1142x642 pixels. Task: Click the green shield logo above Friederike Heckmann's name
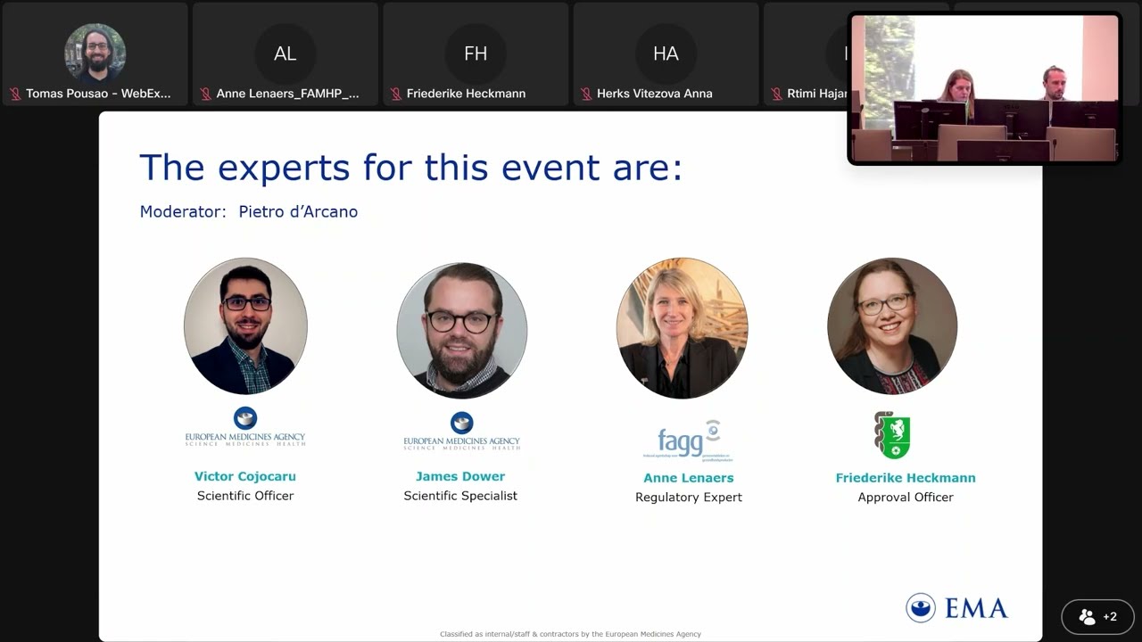pos(892,435)
